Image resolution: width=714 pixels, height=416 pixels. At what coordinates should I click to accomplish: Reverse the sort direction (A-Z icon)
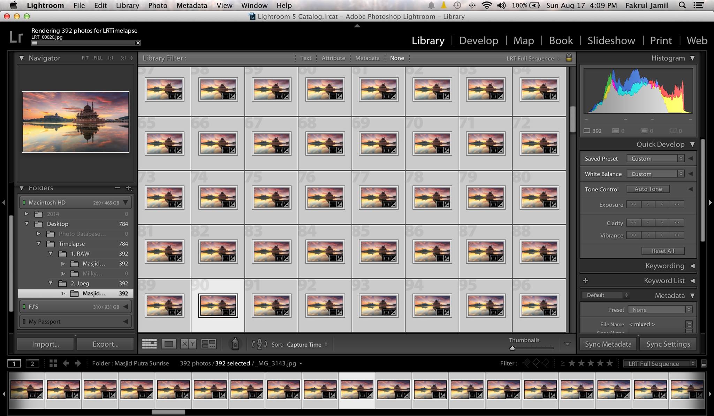click(x=259, y=344)
